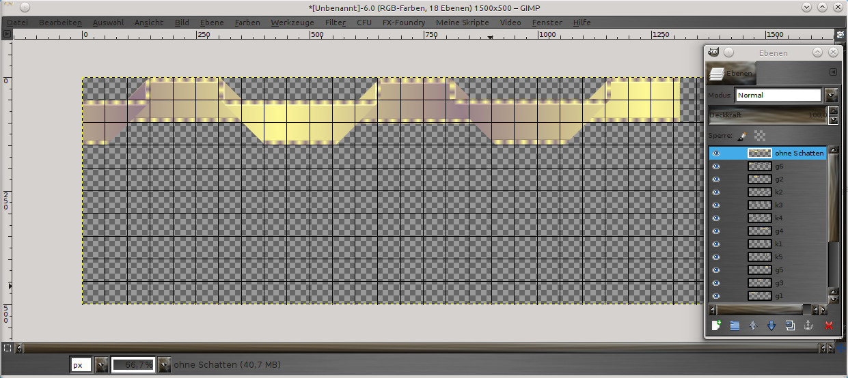The height and width of the screenshot is (378, 848).
Task: Click the new layer group folder icon
Action: (x=735, y=325)
